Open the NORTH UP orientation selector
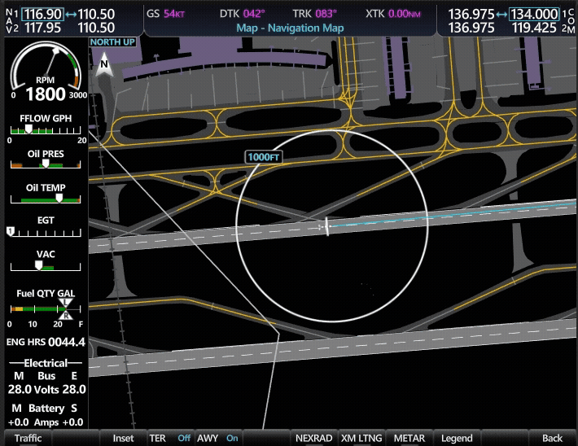The width and height of the screenshot is (578, 446). coord(112,42)
